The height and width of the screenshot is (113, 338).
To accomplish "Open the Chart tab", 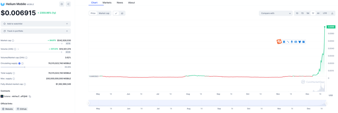I will pyautogui.click(x=94, y=2).
